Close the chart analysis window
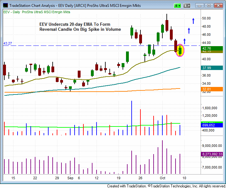 tap(218, 6)
